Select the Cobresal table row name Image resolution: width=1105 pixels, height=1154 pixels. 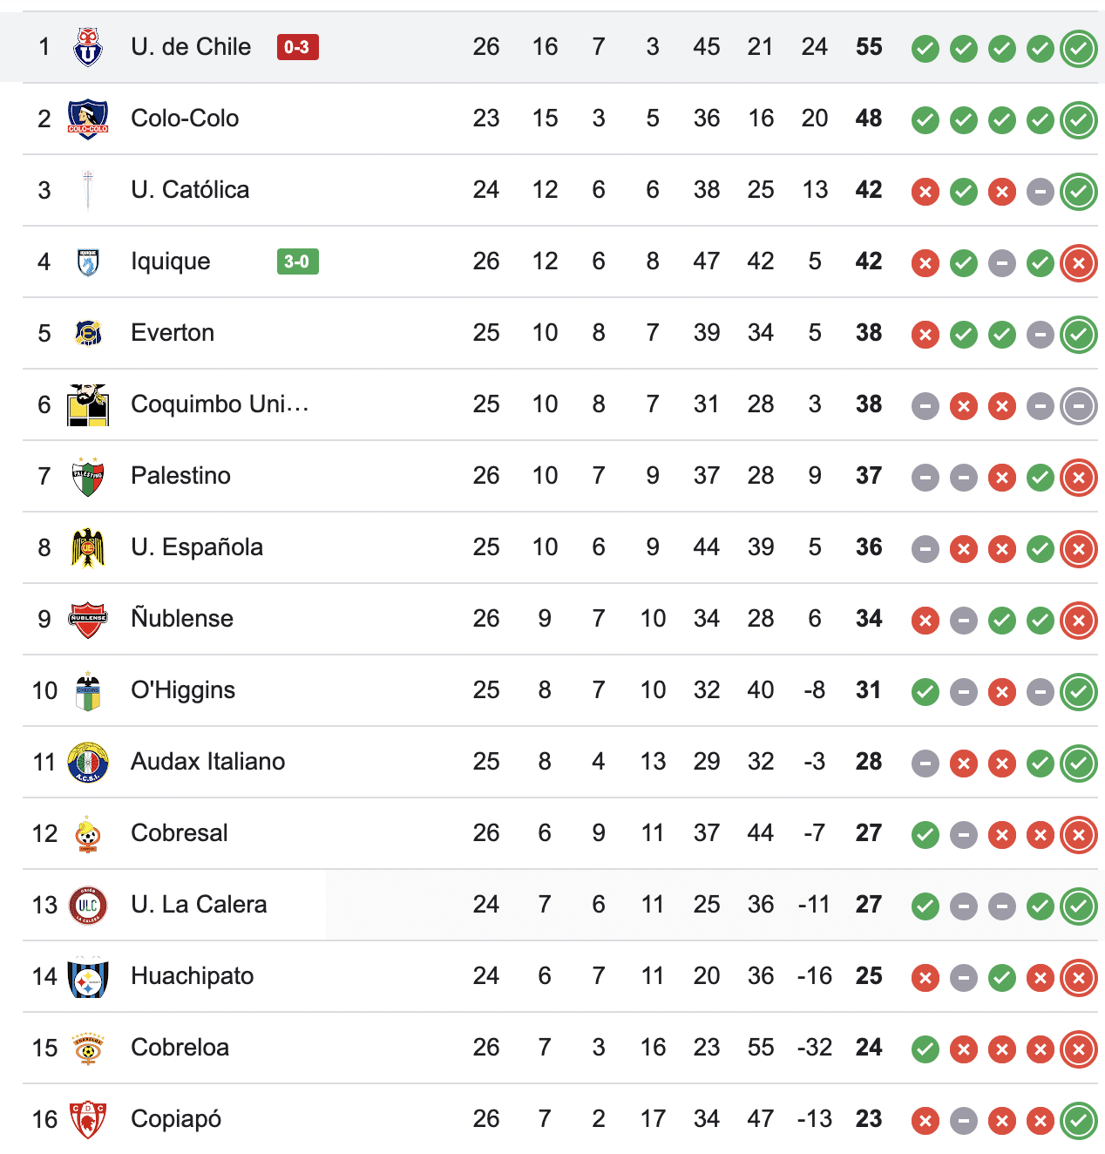[180, 833]
